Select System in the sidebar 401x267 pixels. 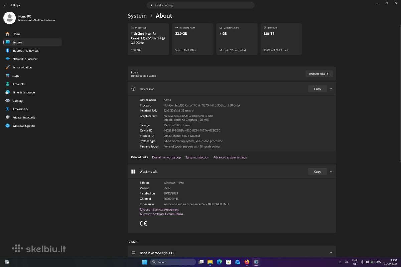click(x=32, y=42)
